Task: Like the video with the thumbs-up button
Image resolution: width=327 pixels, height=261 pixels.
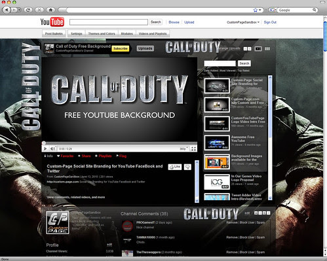Action: click(175, 167)
